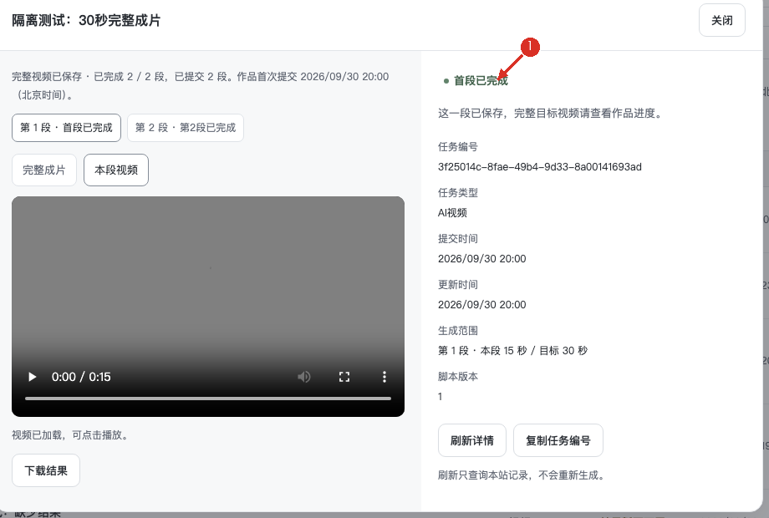
Task: Click the 视频已加载，可点击播放。 message
Action: [x=72, y=435]
